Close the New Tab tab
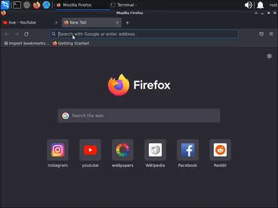Viewport: 278px width, 208px height. point(117,23)
